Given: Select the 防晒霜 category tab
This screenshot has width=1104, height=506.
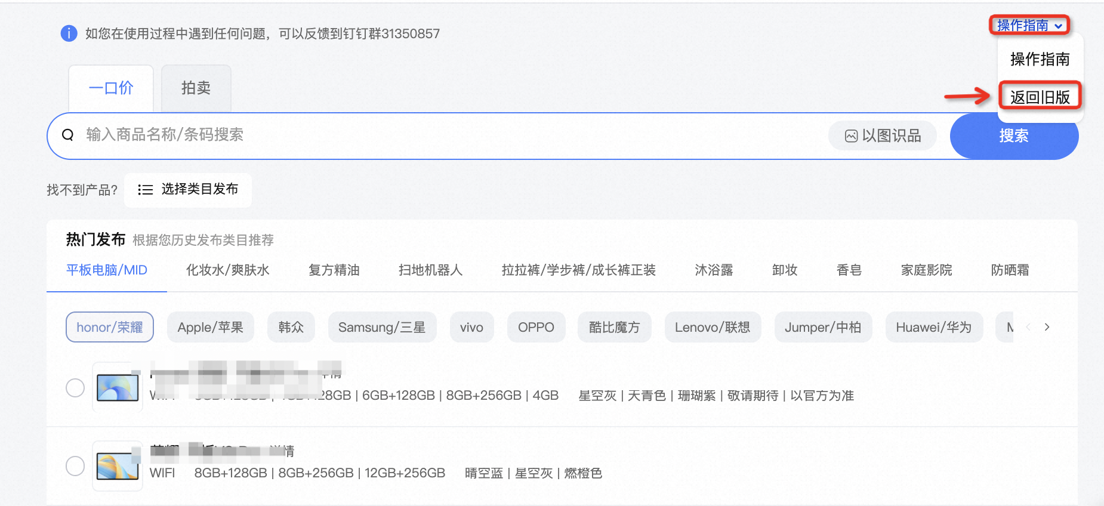Looking at the screenshot, I should tap(1010, 270).
